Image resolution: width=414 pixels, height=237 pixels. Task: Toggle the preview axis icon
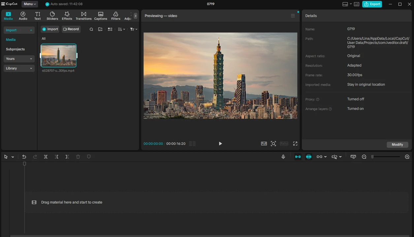tap(334, 157)
